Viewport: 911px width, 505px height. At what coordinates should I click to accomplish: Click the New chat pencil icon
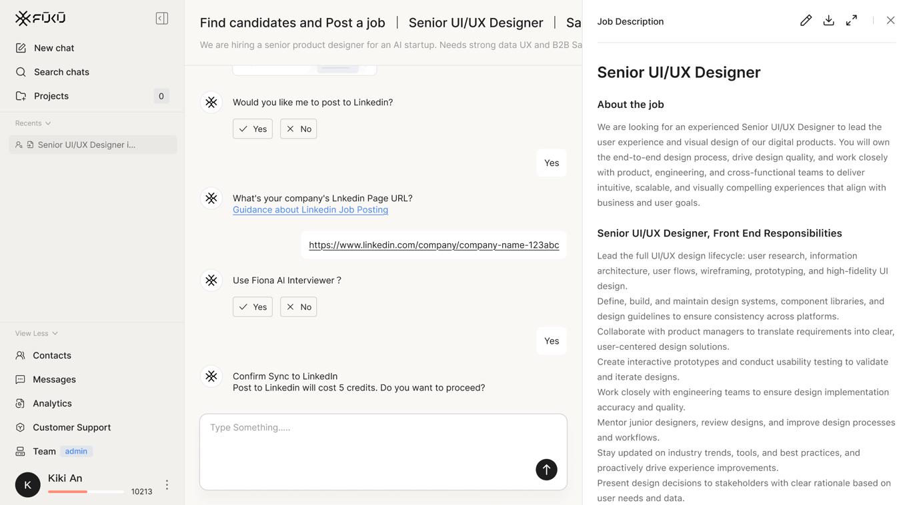coord(21,48)
